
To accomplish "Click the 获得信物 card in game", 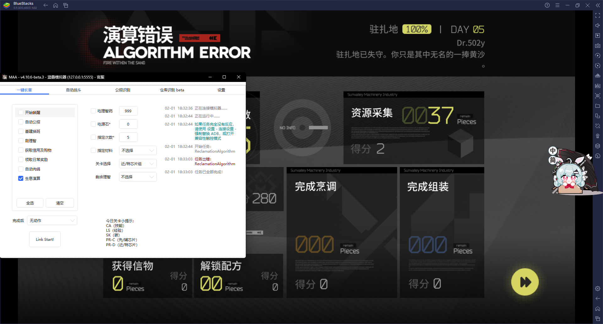I will [147, 278].
